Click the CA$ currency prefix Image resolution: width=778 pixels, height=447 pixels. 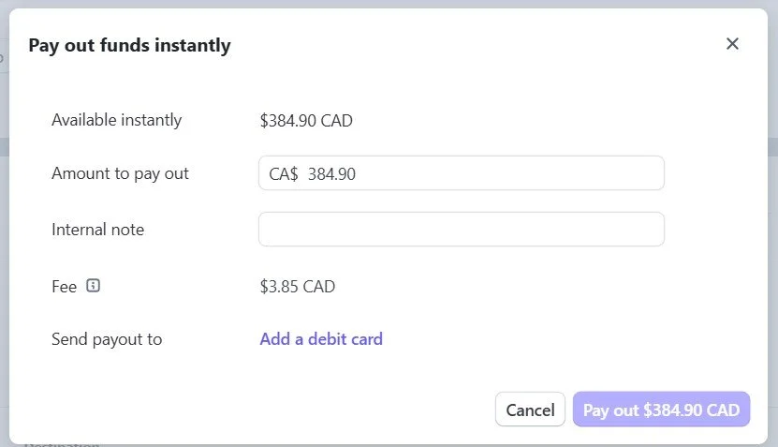(283, 174)
